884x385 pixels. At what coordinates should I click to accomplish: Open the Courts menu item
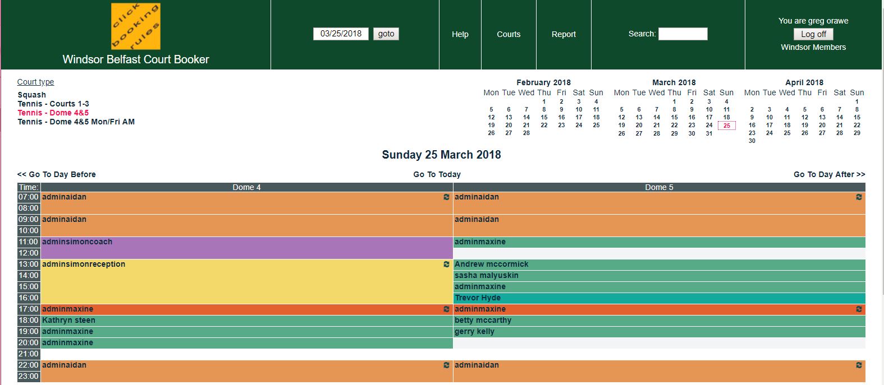(x=509, y=34)
